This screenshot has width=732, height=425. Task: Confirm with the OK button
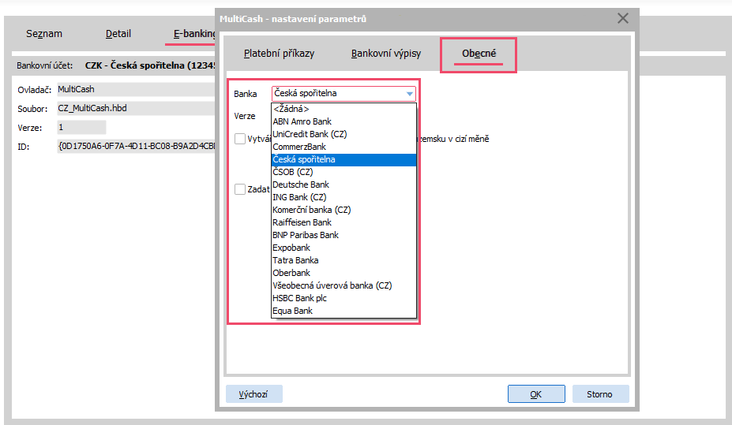[x=536, y=393]
